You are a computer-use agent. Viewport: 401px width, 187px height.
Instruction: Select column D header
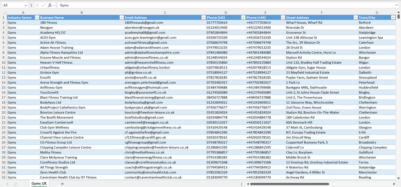226,13
